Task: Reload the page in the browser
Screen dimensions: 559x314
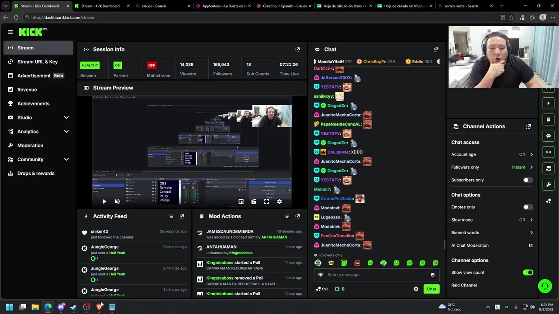Action: pyautogui.click(x=16, y=17)
